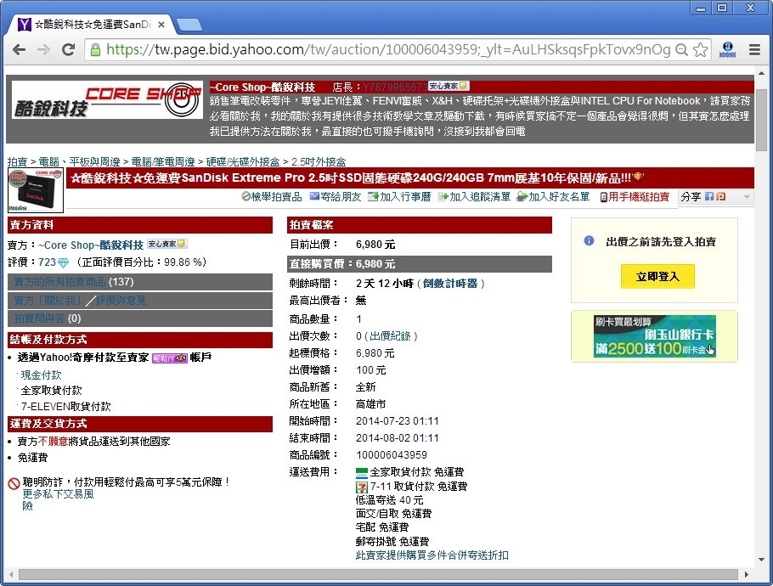Open 出價紀錄 bid history link
Image resolution: width=773 pixels, height=586 pixels.
(391, 336)
